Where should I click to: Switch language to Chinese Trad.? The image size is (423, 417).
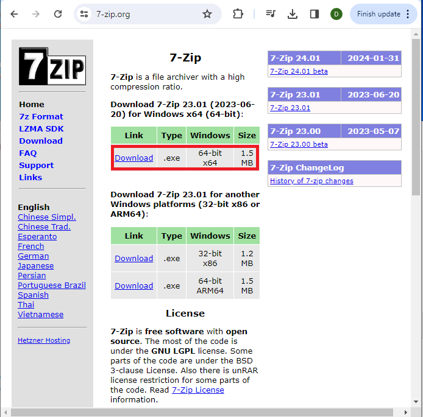click(x=44, y=227)
